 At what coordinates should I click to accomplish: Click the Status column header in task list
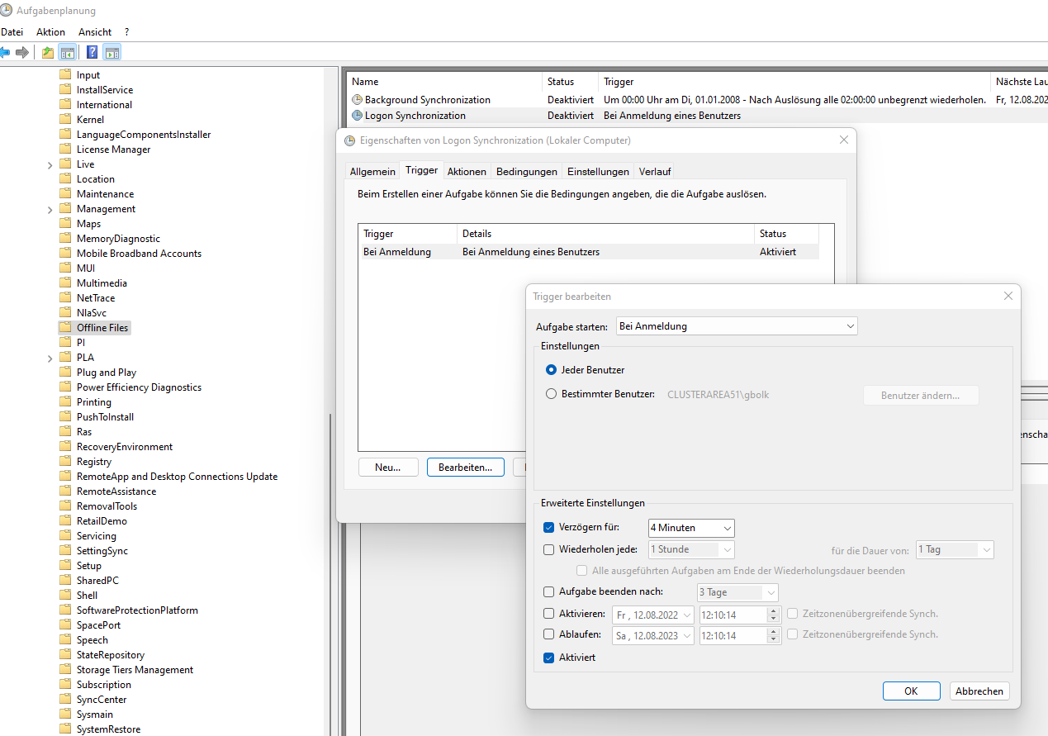pos(570,82)
